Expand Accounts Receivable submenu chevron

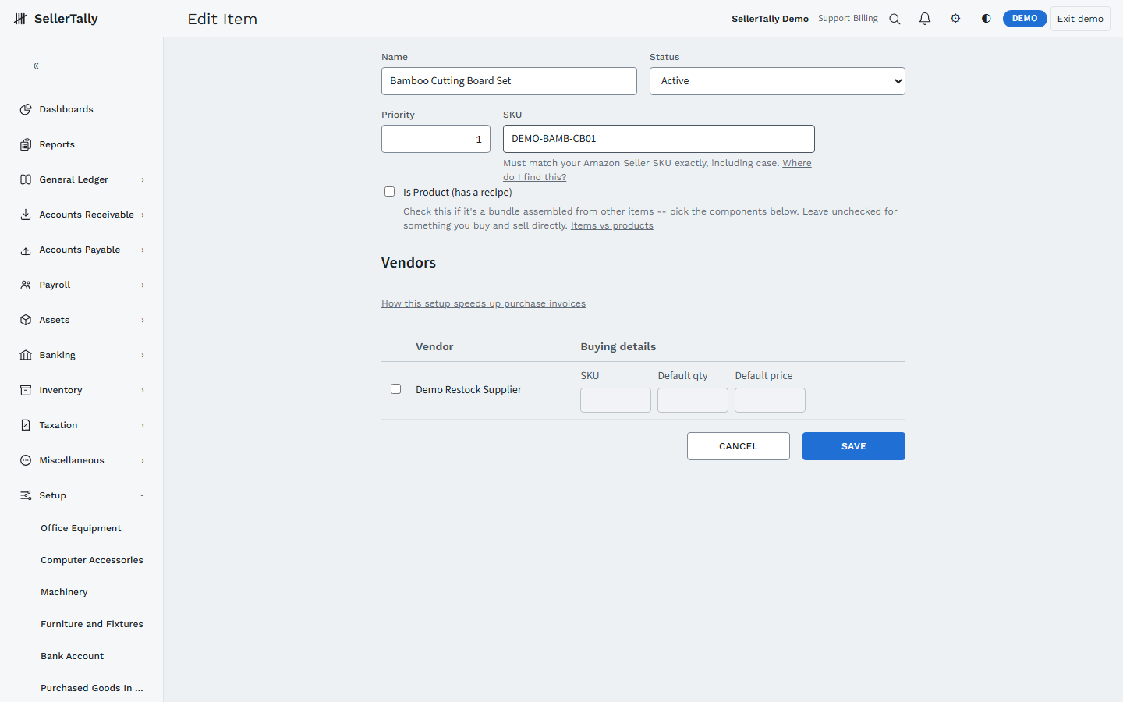[x=143, y=215]
